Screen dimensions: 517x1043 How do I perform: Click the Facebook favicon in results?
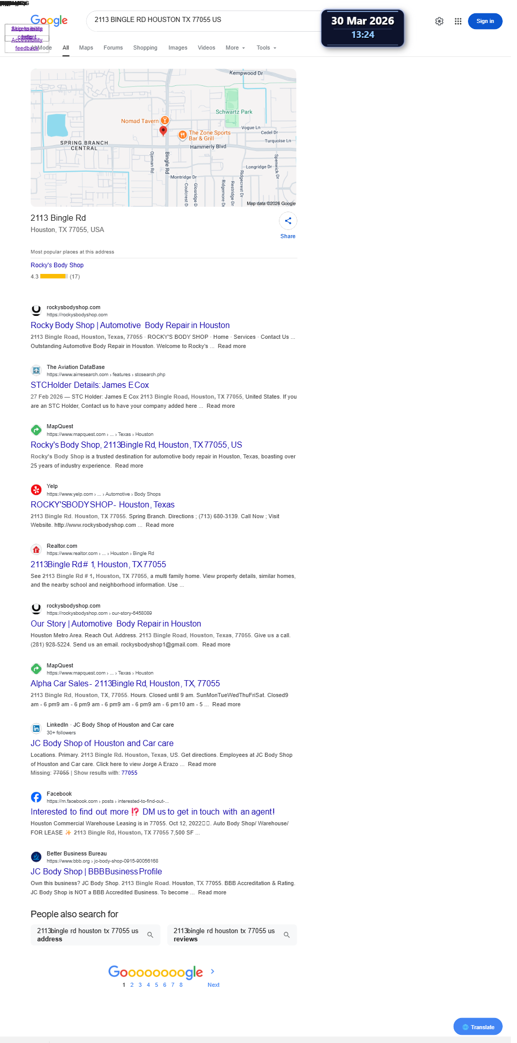[36, 797]
